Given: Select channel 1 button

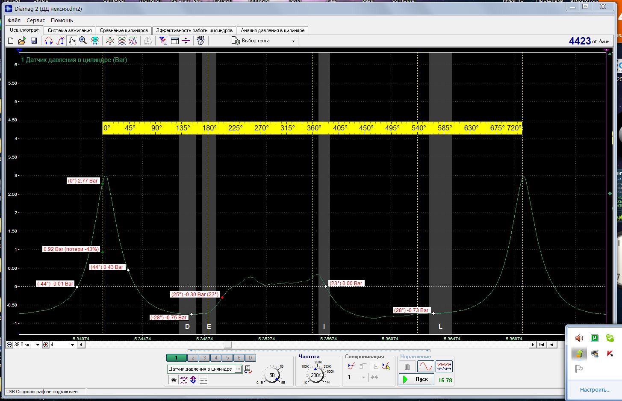Looking at the screenshot, I should click(176, 358).
